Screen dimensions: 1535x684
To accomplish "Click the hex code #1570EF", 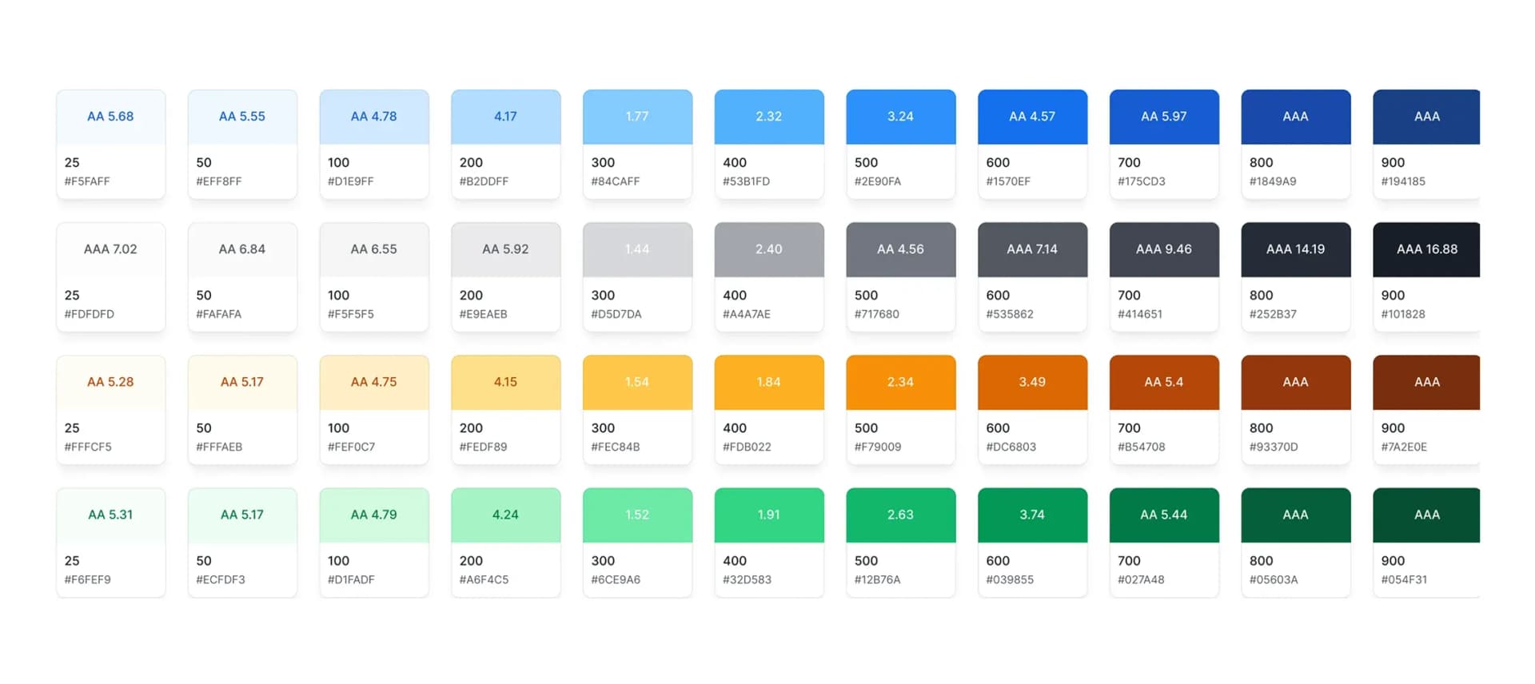I will point(1008,181).
